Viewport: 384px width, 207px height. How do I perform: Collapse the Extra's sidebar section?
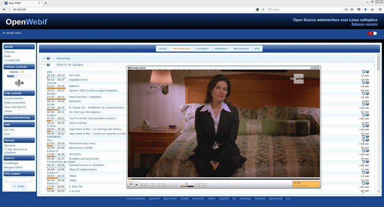coord(32,158)
